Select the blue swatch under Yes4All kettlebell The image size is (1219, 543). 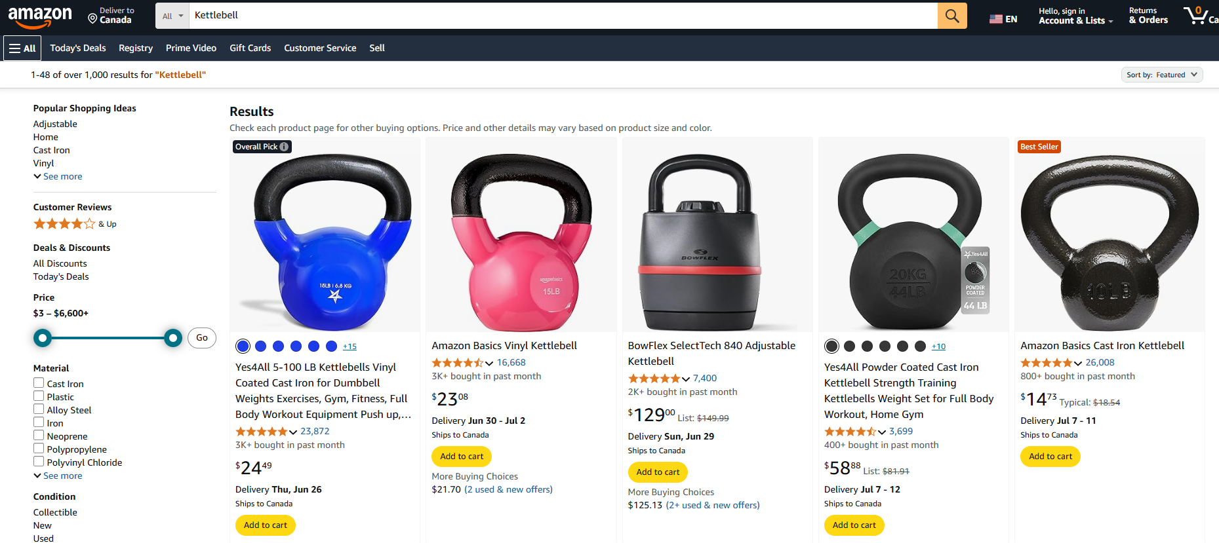point(243,346)
